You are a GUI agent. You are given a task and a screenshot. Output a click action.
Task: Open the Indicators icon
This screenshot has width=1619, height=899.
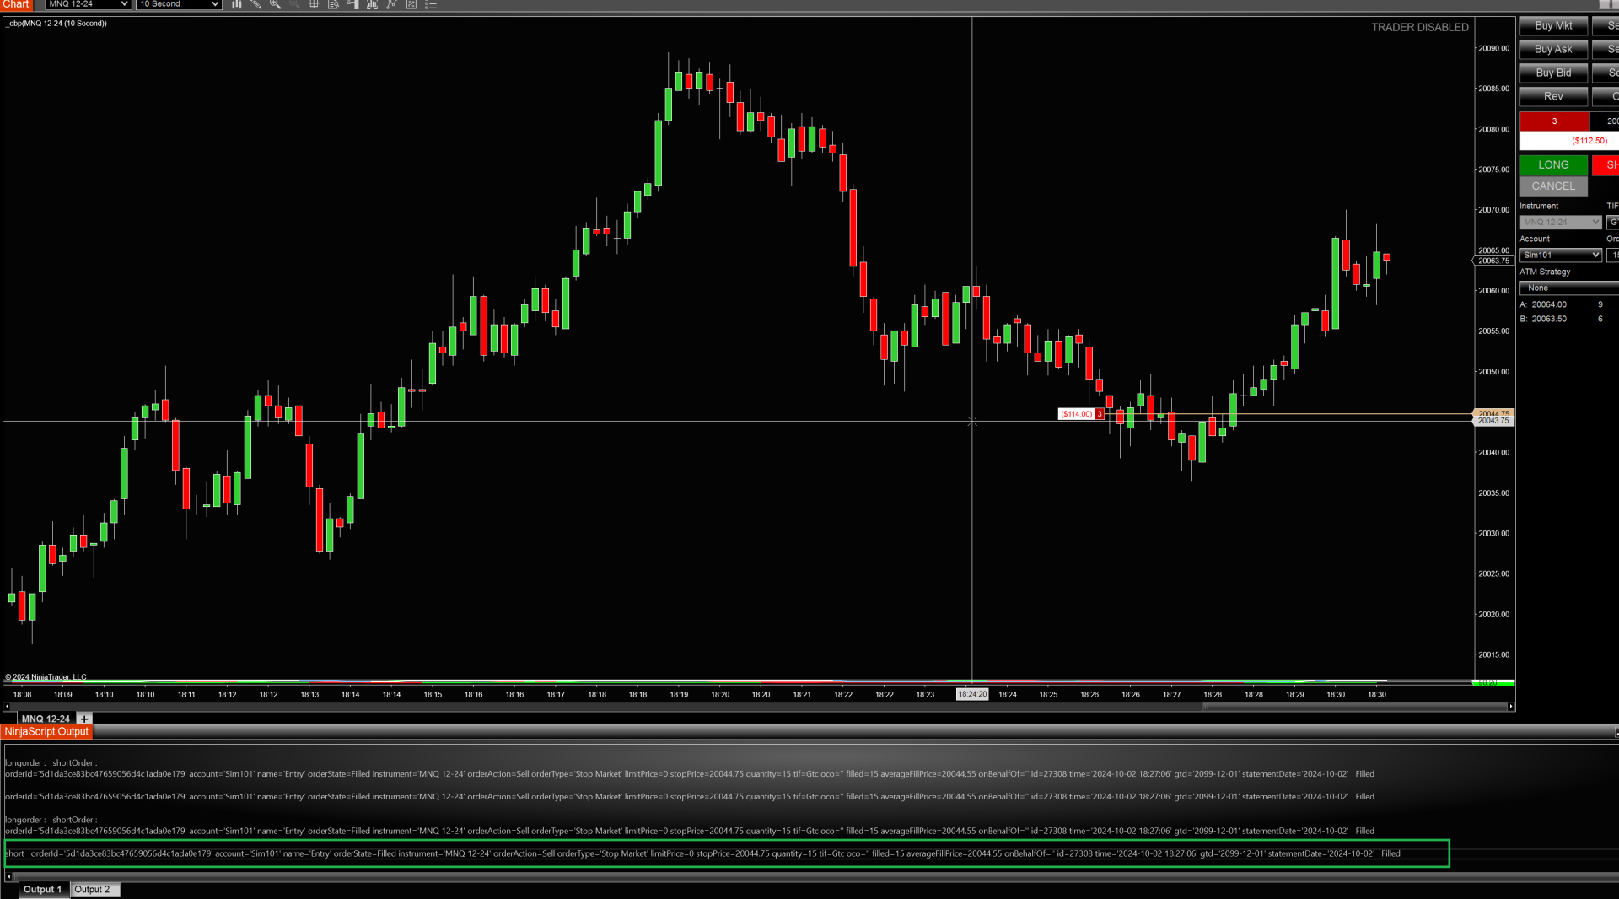[373, 4]
